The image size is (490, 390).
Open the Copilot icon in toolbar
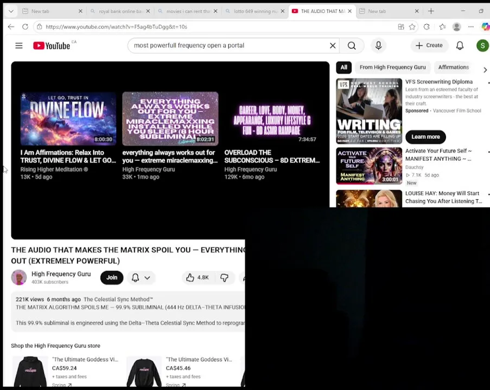486,27
